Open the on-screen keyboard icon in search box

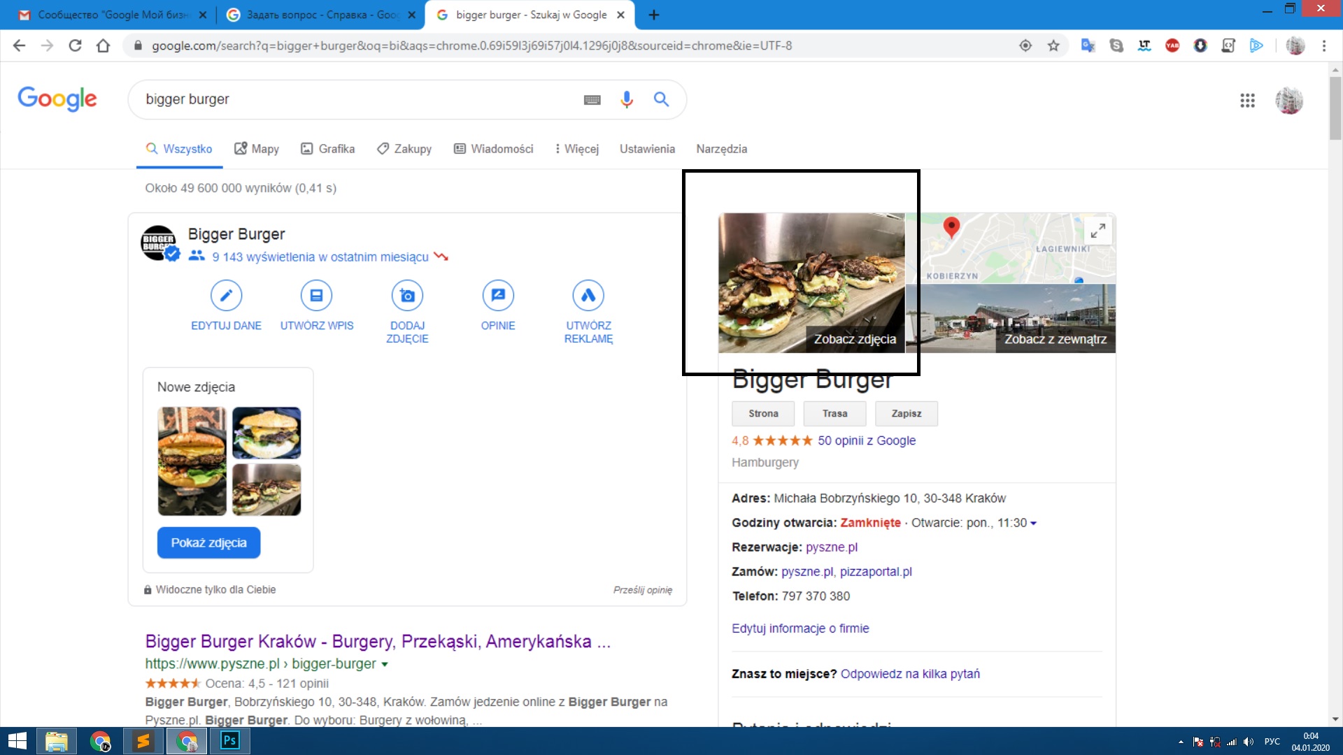coord(592,100)
